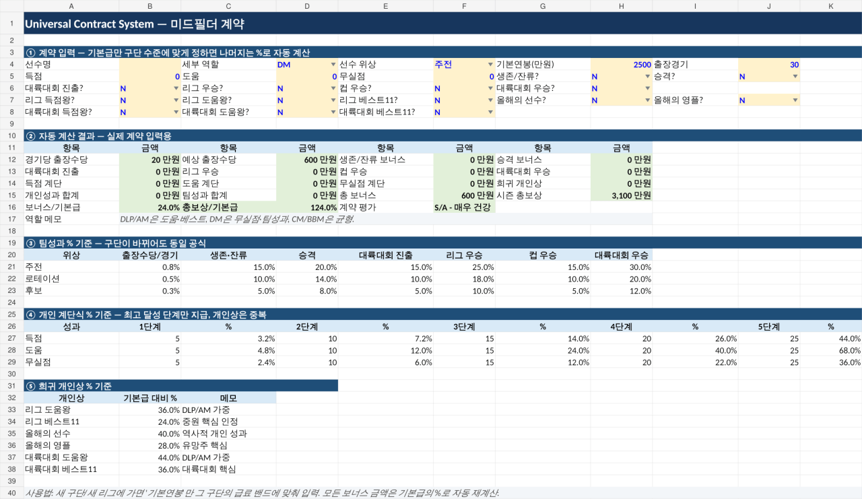862x499 pixels.
Task: Click the 중원 핵심 인정 memo cell
Action: pos(228,422)
